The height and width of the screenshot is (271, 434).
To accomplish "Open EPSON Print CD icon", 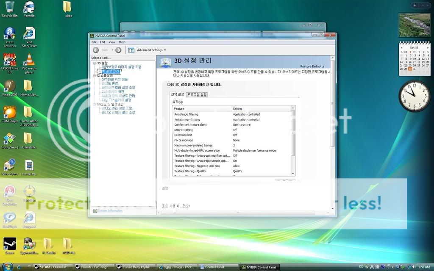I will tap(10, 63).
